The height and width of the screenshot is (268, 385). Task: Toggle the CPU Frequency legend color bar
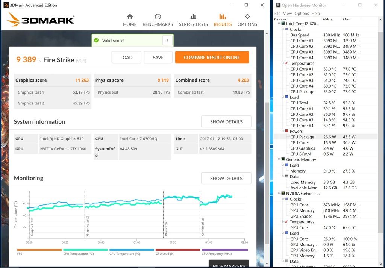click(x=225, y=250)
